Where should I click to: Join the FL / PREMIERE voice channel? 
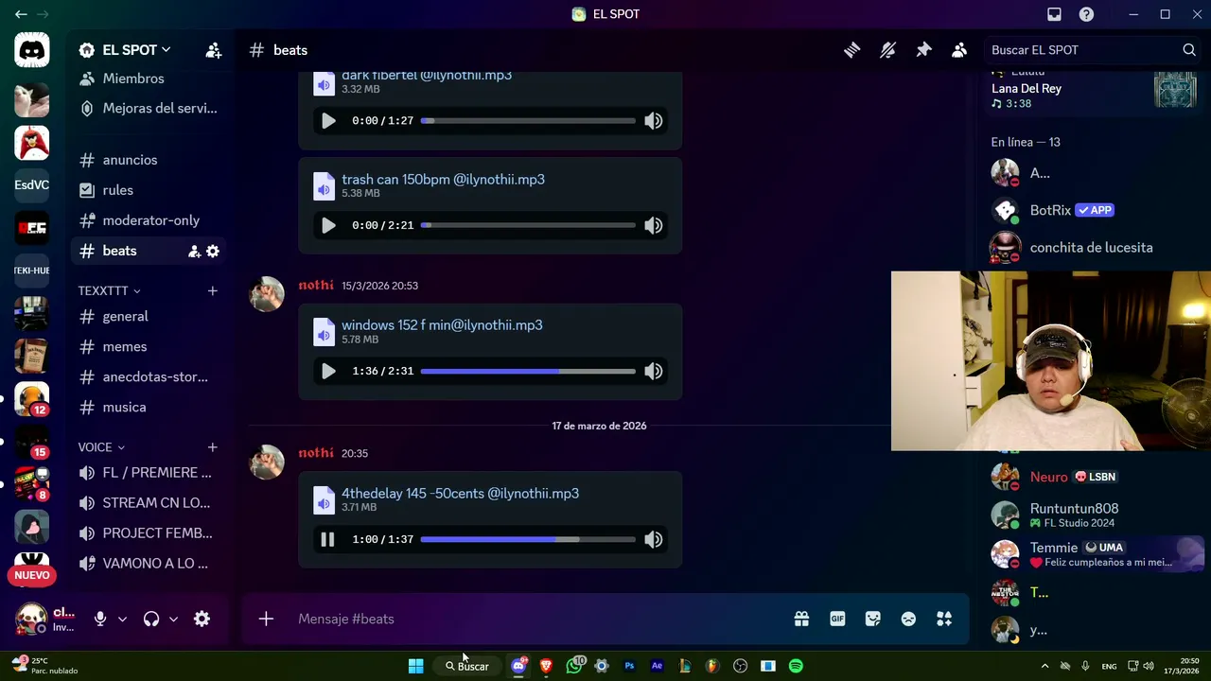pyautogui.click(x=149, y=473)
